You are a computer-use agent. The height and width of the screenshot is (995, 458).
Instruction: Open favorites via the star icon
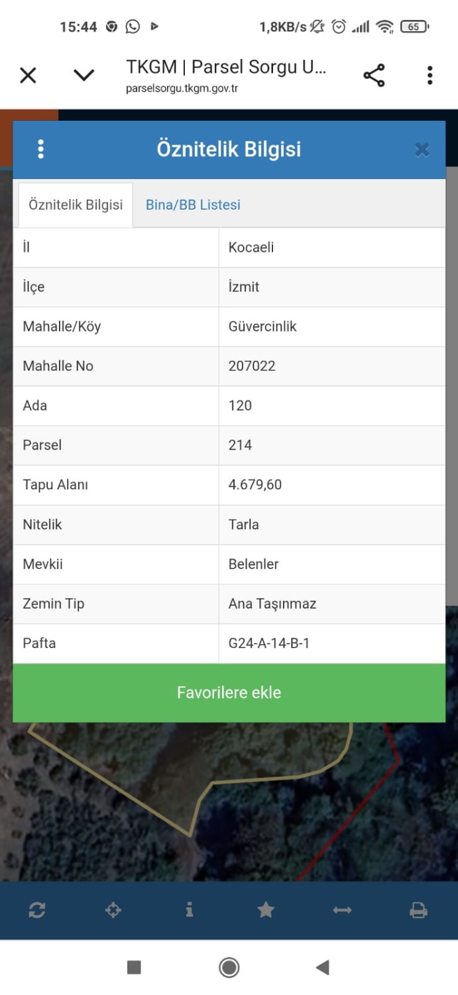point(266,910)
